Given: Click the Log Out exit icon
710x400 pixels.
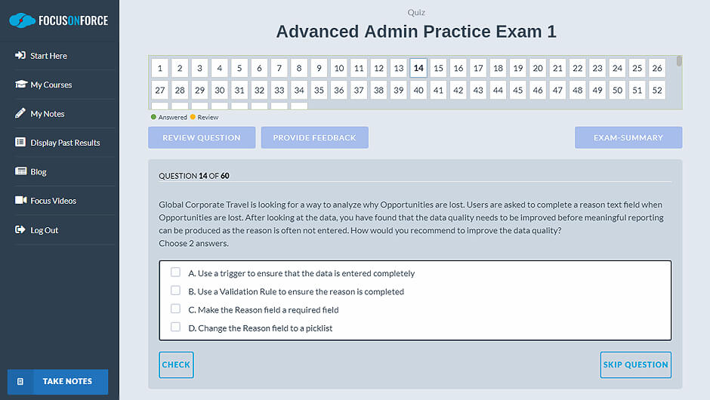Looking at the screenshot, I should [20, 230].
